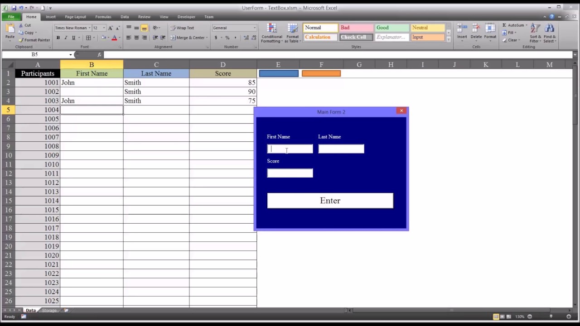Image resolution: width=580 pixels, height=326 pixels.
Task: Open Sort & Filter
Action: click(536, 33)
